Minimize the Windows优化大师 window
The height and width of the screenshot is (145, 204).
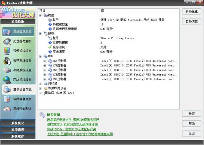(187, 2)
